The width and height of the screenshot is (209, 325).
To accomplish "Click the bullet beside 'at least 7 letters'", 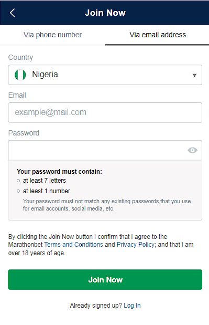I will 18,181.
